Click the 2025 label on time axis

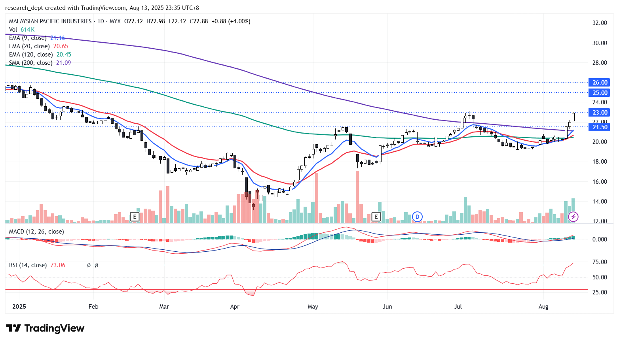pos(19,307)
